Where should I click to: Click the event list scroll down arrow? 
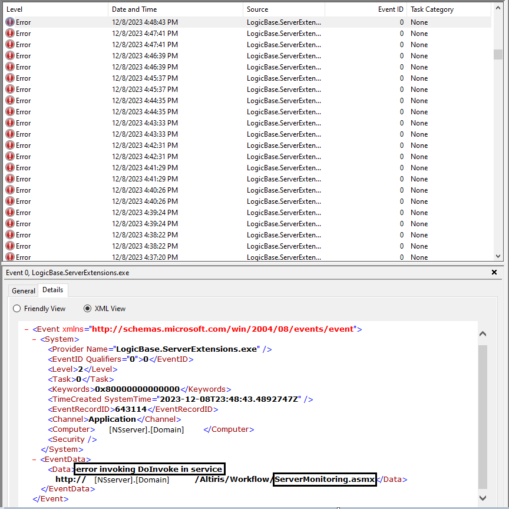498,256
